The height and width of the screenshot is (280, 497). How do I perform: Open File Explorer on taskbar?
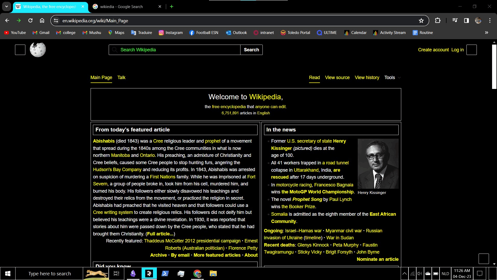click(213, 274)
